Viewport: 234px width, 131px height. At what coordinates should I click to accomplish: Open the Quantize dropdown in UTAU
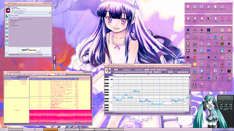[127, 70]
